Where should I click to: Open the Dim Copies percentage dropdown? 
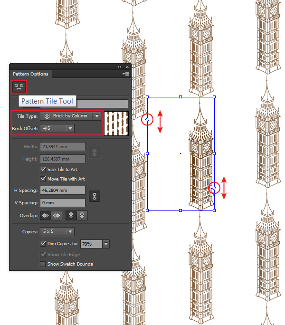106,244
